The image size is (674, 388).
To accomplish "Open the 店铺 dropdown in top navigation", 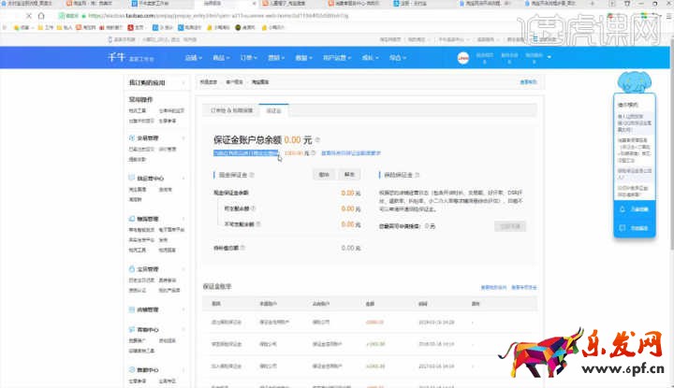I will click(192, 58).
